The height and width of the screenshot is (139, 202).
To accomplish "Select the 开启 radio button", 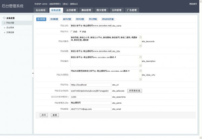I will (x=80, y=32).
